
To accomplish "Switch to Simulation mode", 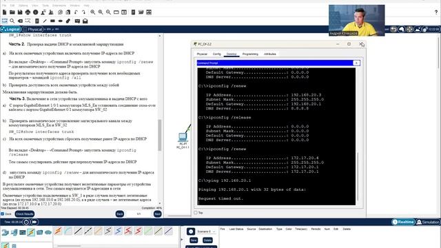I will point(428,222).
